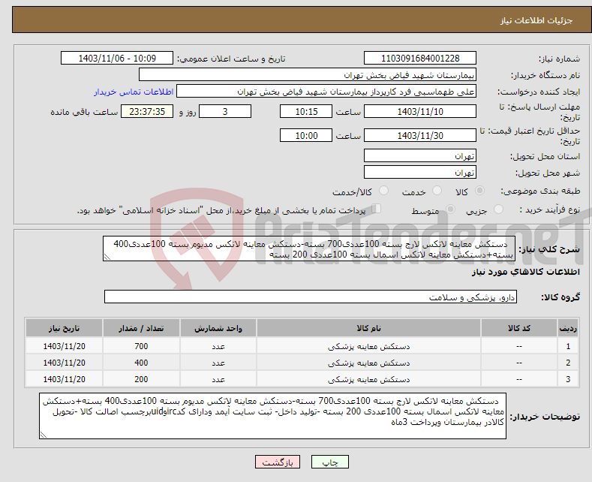The height and width of the screenshot is (482, 592).
Task: Click the شماره نیاز number field
Action: 420,58
